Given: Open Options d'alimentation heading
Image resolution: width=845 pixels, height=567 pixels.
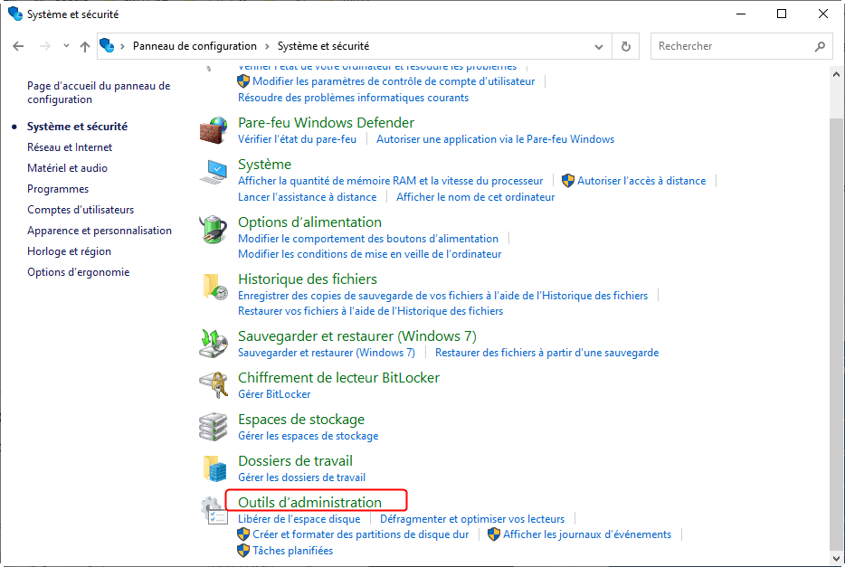Looking at the screenshot, I should pos(310,222).
